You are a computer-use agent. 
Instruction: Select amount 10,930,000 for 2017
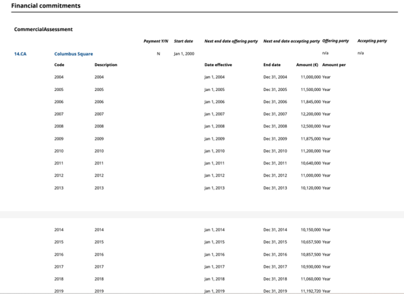[x=311, y=267]
